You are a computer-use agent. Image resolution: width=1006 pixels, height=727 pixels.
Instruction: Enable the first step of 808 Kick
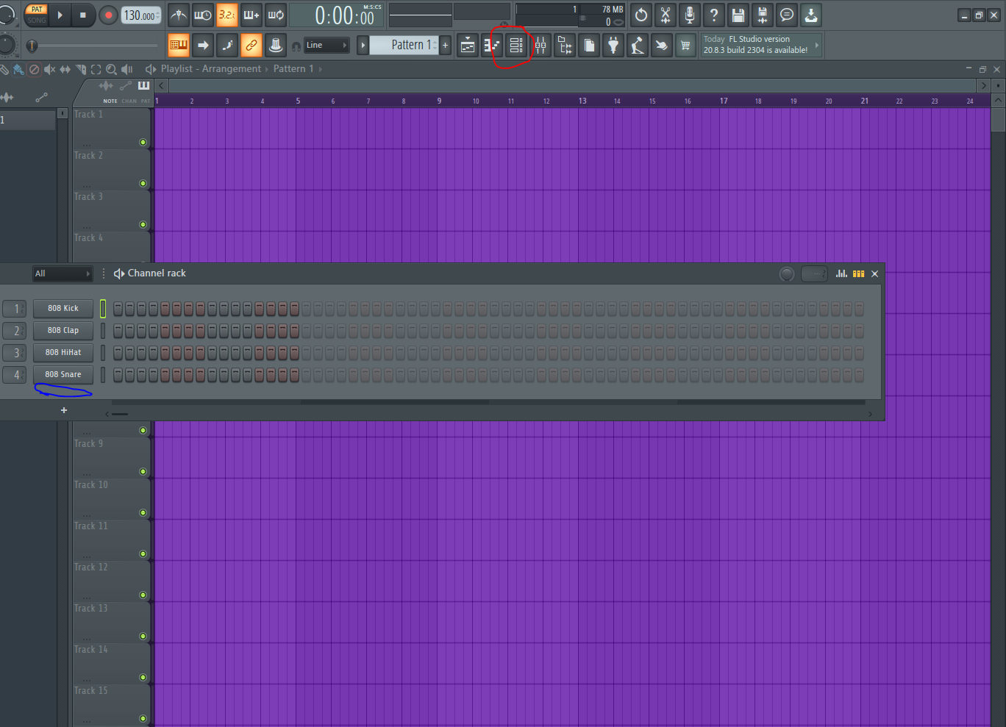(118, 309)
